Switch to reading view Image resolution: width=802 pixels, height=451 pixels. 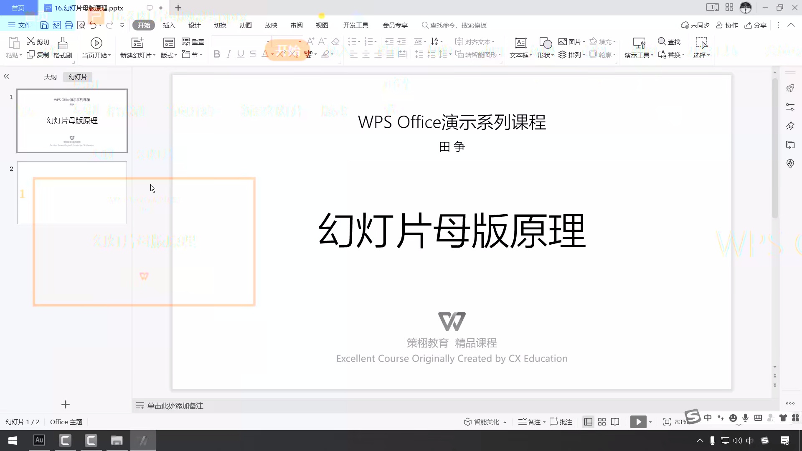[x=615, y=422]
